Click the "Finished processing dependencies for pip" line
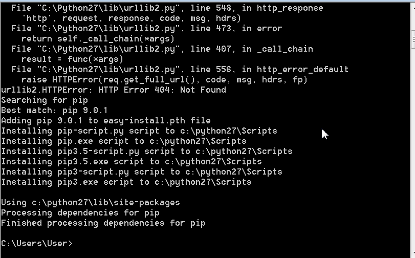The width and height of the screenshot is (415, 258). pos(103,223)
